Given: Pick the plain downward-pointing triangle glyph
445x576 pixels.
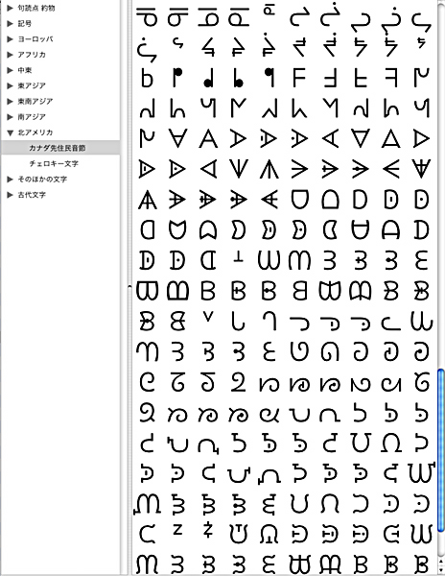Looking at the screenshot, I should coord(360,138).
